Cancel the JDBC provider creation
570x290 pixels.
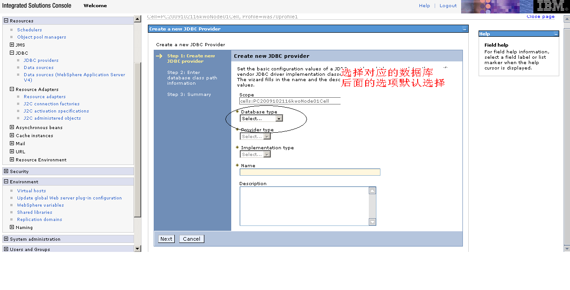191,238
